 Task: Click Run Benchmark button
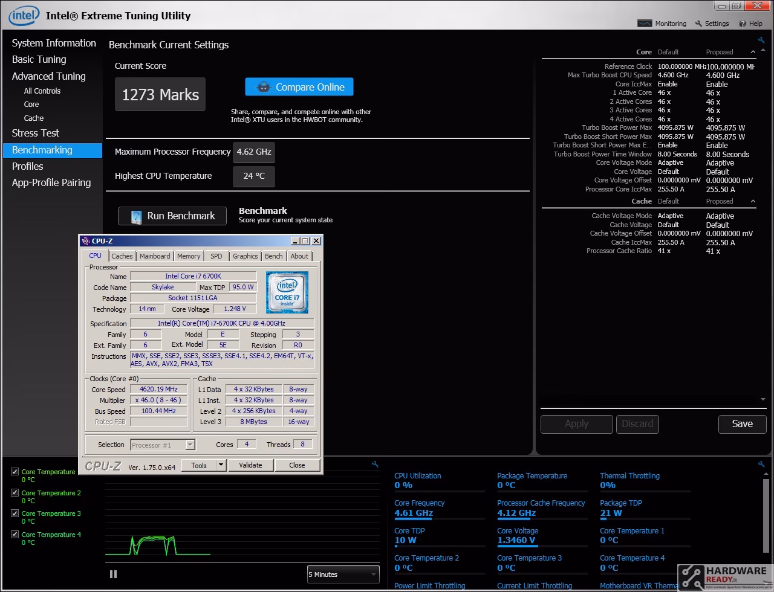pos(172,216)
